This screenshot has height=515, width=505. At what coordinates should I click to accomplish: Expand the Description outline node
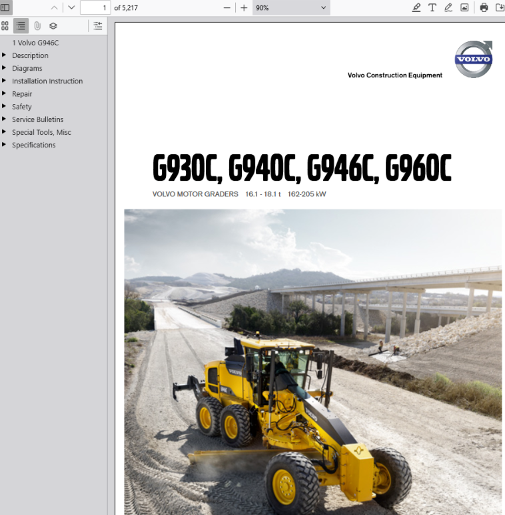click(4, 55)
